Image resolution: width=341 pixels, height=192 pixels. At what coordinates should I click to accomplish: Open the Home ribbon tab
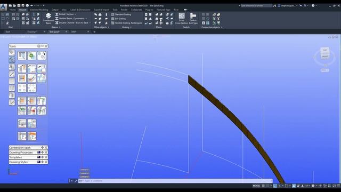point(13,10)
